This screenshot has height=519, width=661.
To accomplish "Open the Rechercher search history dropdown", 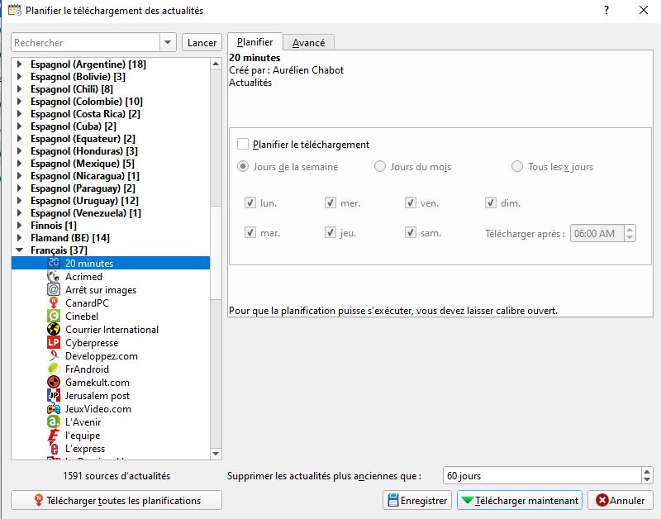I will coord(168,43).
